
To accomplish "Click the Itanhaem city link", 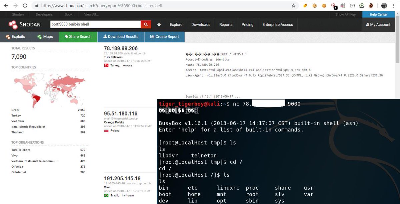I will pyautogui.click(x=128, y=195).
